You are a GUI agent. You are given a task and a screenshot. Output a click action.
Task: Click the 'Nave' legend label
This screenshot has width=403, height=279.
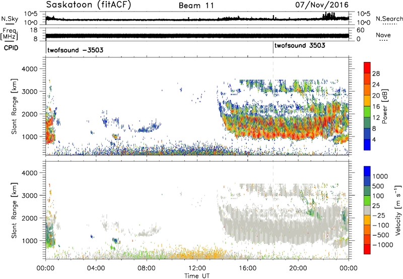click(x=383, y=35)
